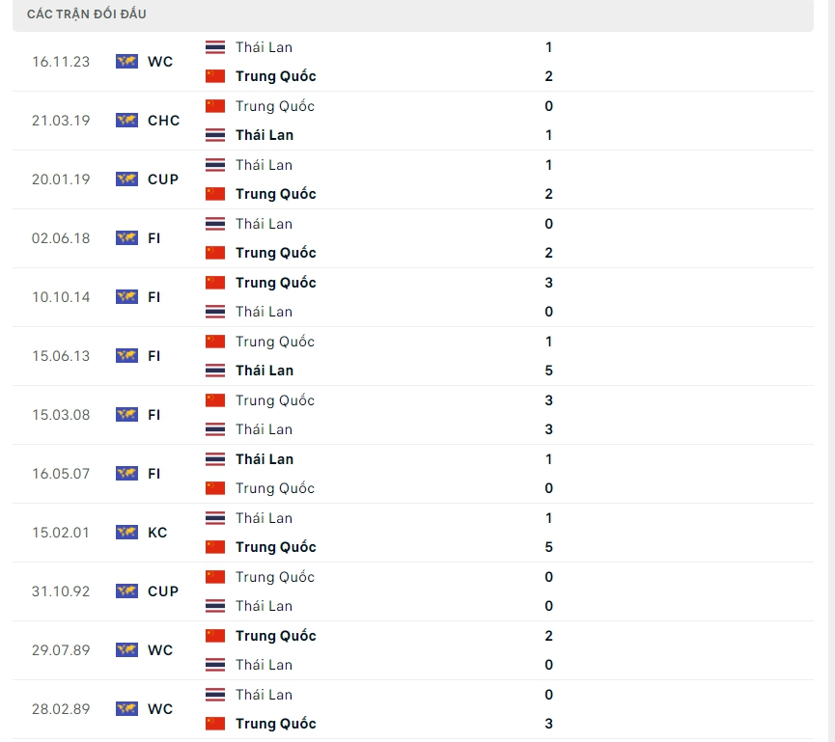Screen dimensions: 835x742
Task: Click the score 5 in the 15.06.13 match
Action: click(x=548, y=371)
